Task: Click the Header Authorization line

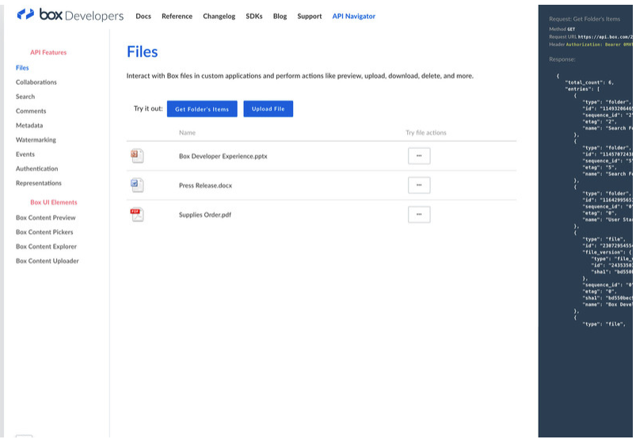Action: (591, 44)
